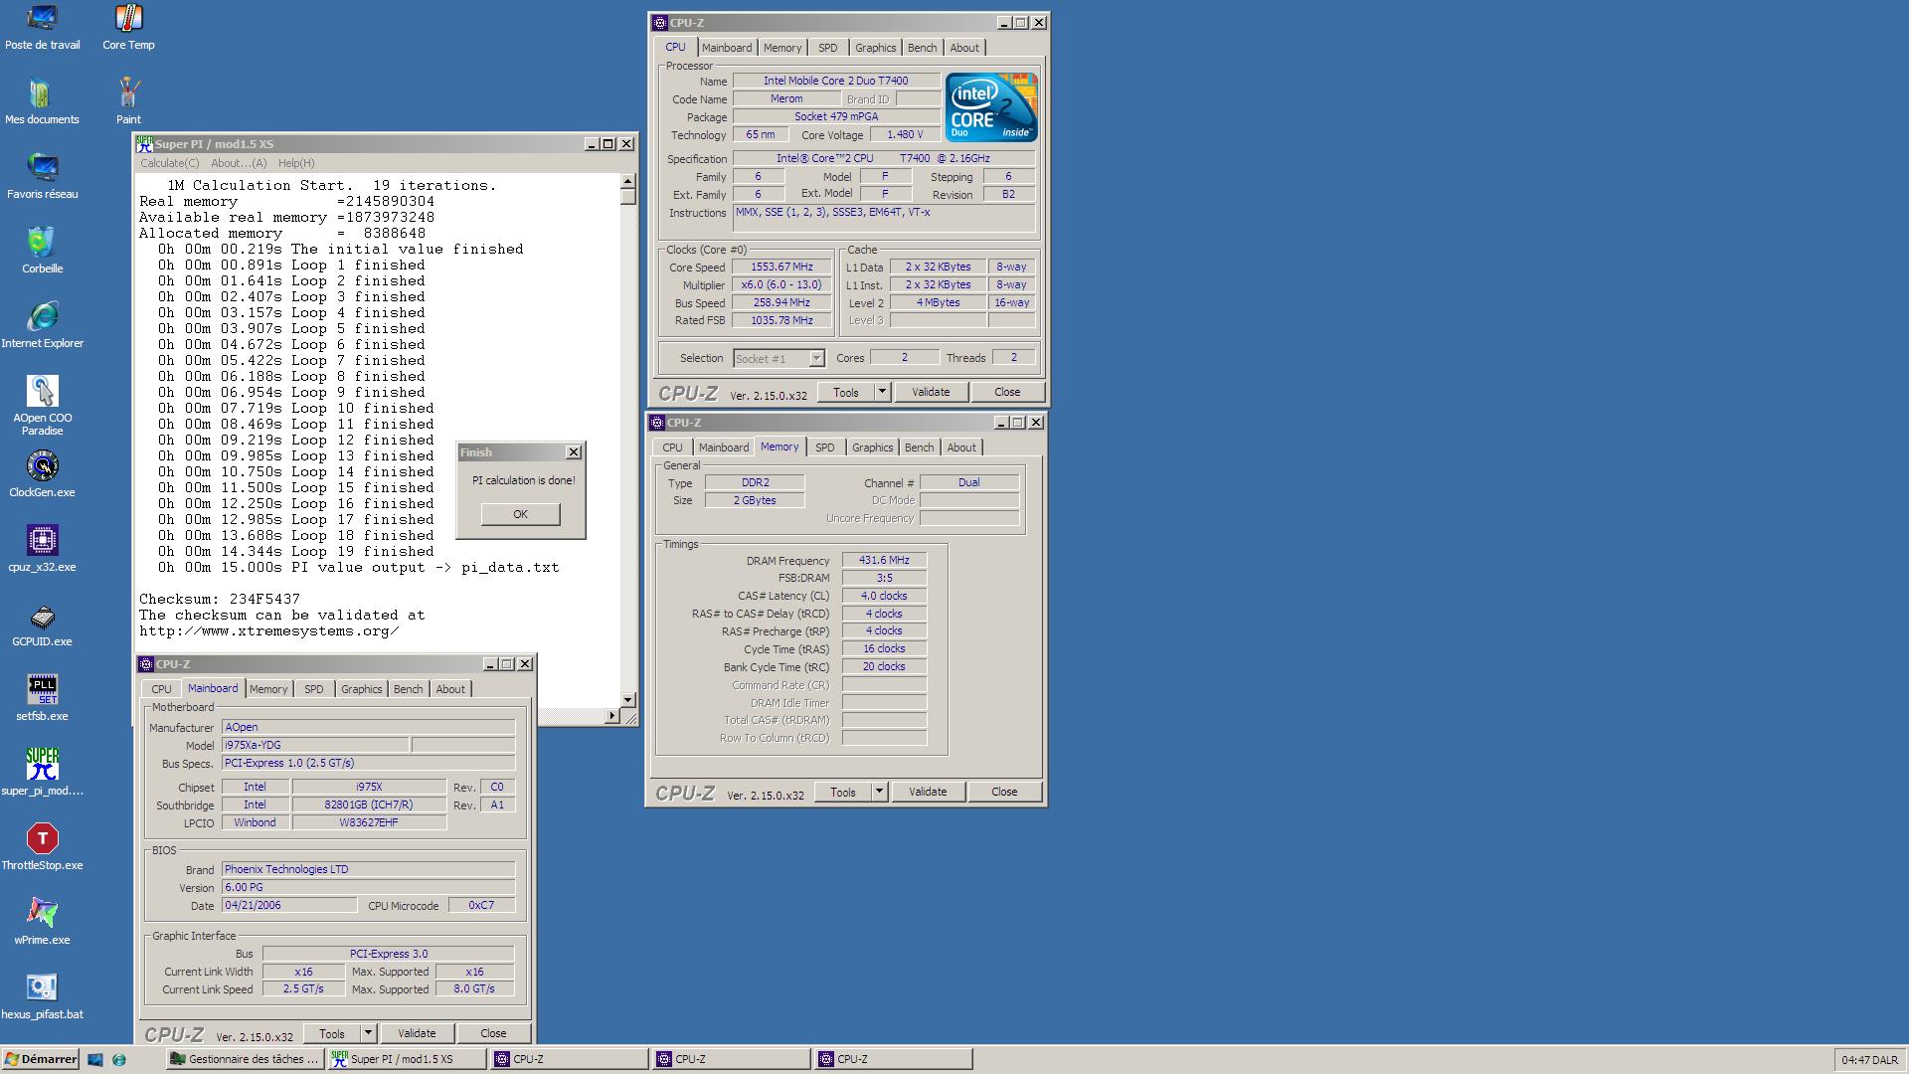Switch to Mainboard tab in CPU window

pyautogui.click(x=727, y=48)
